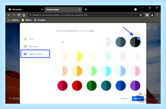166x109 pixels.
Task: Go back with the browser back arrow
Action: (x=9, y=15)
